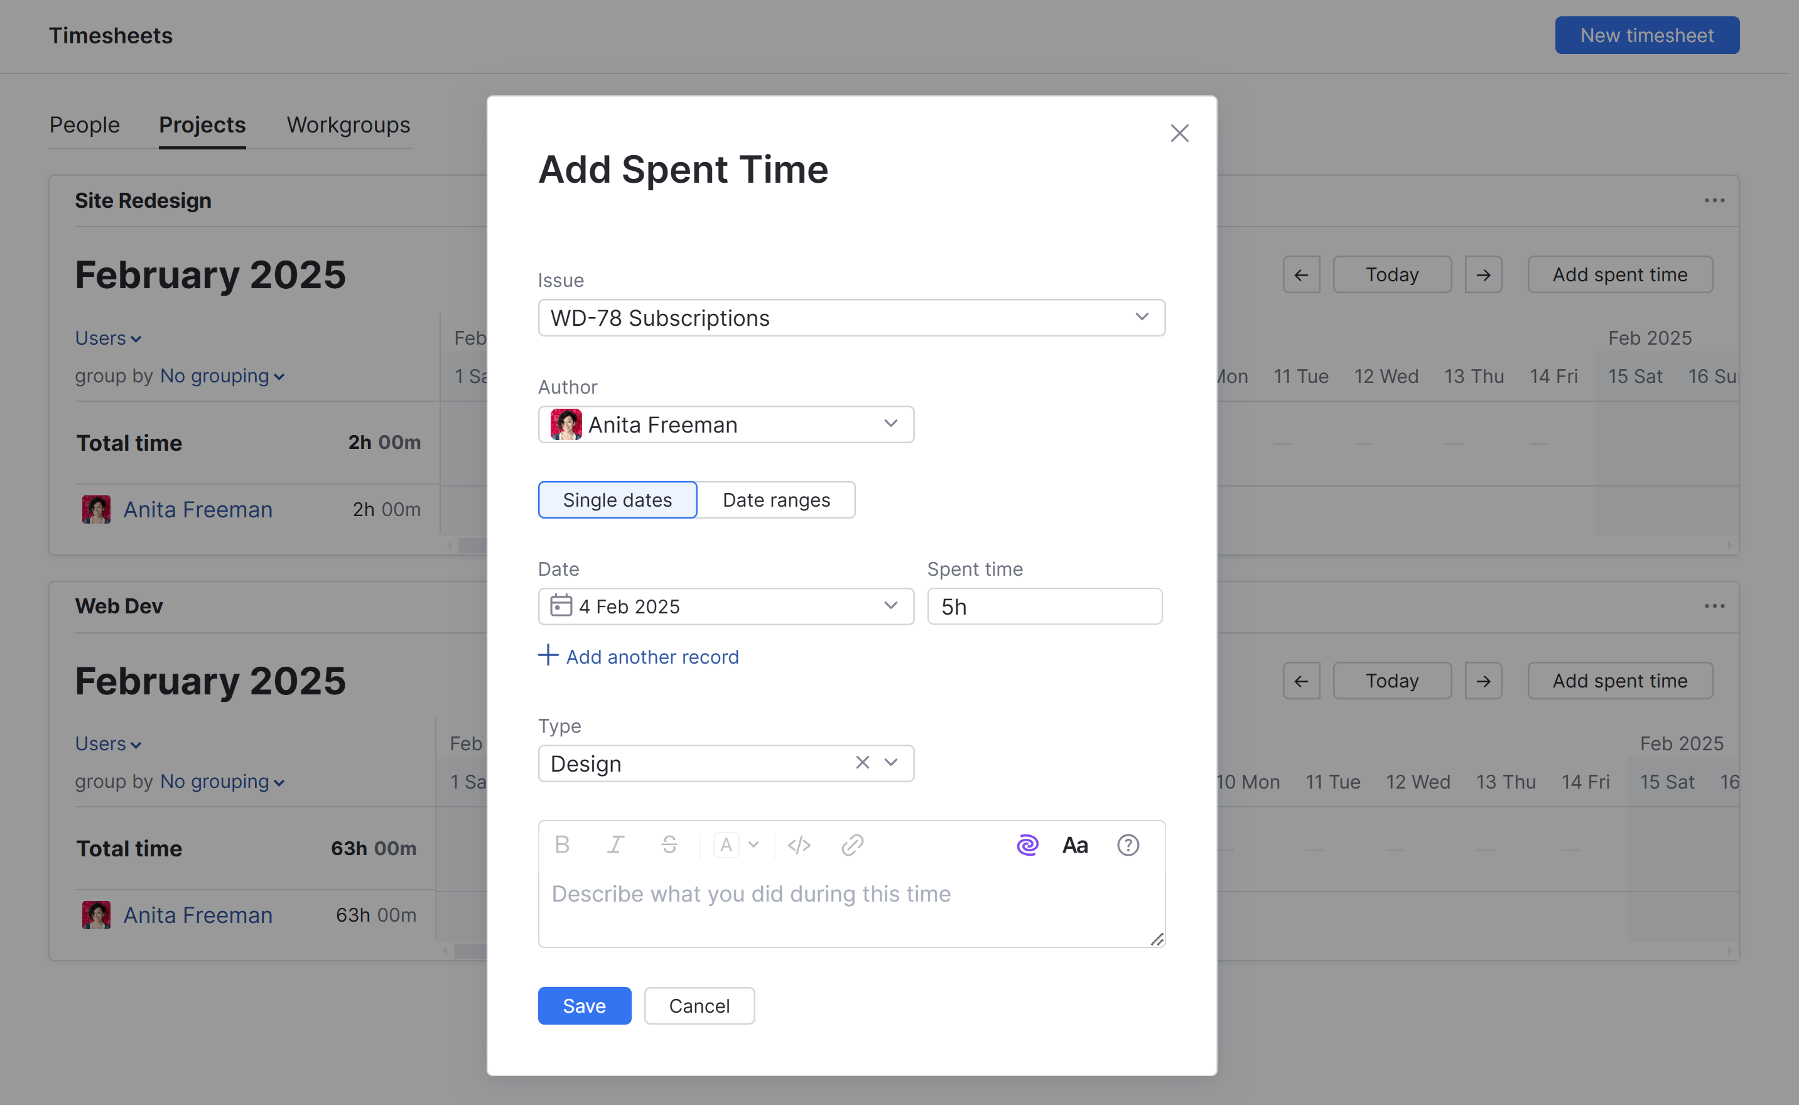Viewport: 1799px width, 1105px height.
Task: Open the text style Aa options
Action: pos(1075,844)
